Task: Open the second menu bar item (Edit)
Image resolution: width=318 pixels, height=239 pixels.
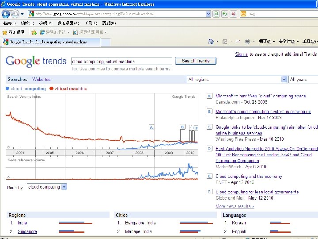Action: tap(27, 23)
